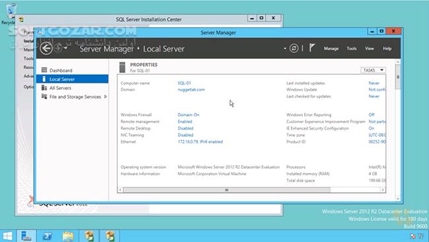Image resolution: width=429 pixels, height=242 pixels.
Task: Minimize the Server Manager window
Action: pos(372,31)
